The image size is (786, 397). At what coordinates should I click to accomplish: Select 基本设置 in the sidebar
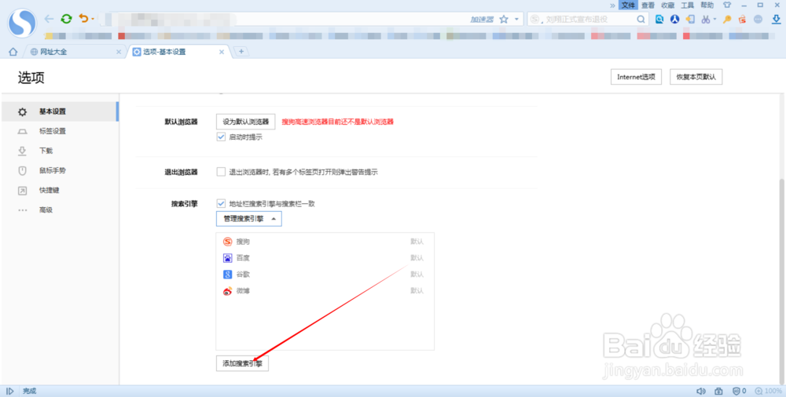point(60,111)
